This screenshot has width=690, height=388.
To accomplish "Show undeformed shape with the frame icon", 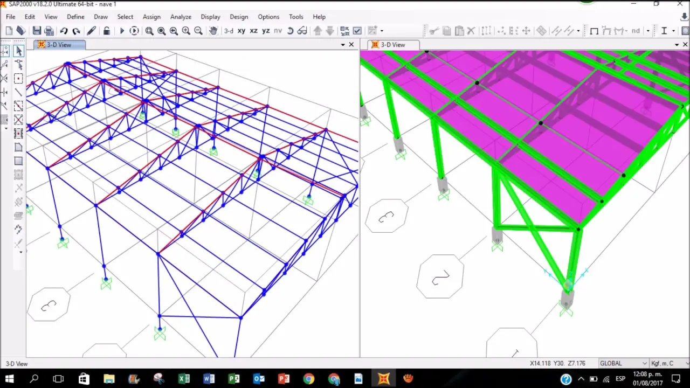I will pyautogui.click(x=594, y=31).
